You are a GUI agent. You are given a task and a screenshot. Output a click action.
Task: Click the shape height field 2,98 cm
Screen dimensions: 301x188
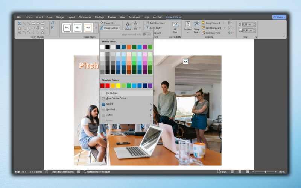click(249, 24)
